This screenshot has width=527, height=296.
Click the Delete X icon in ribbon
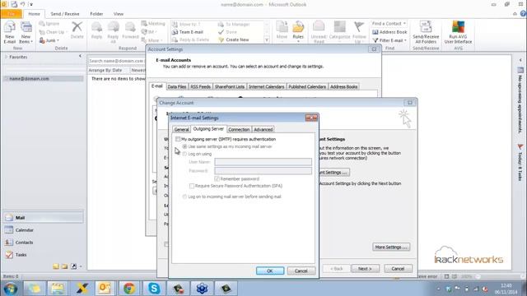tap(77, 30)
